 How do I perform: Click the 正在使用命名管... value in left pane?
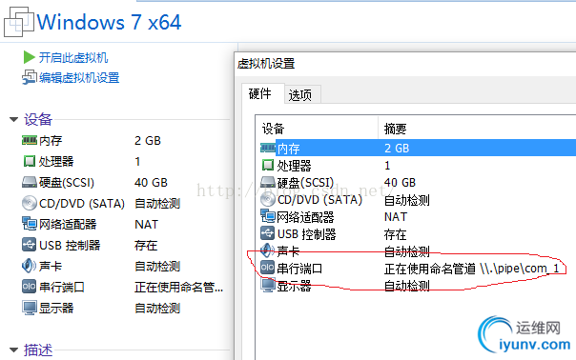[x=179, y=287]
